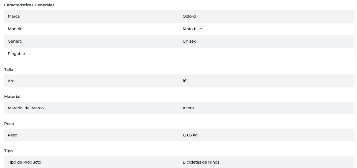
Task: Select the Unisex gender value
Action: click(x=189, y=41)
